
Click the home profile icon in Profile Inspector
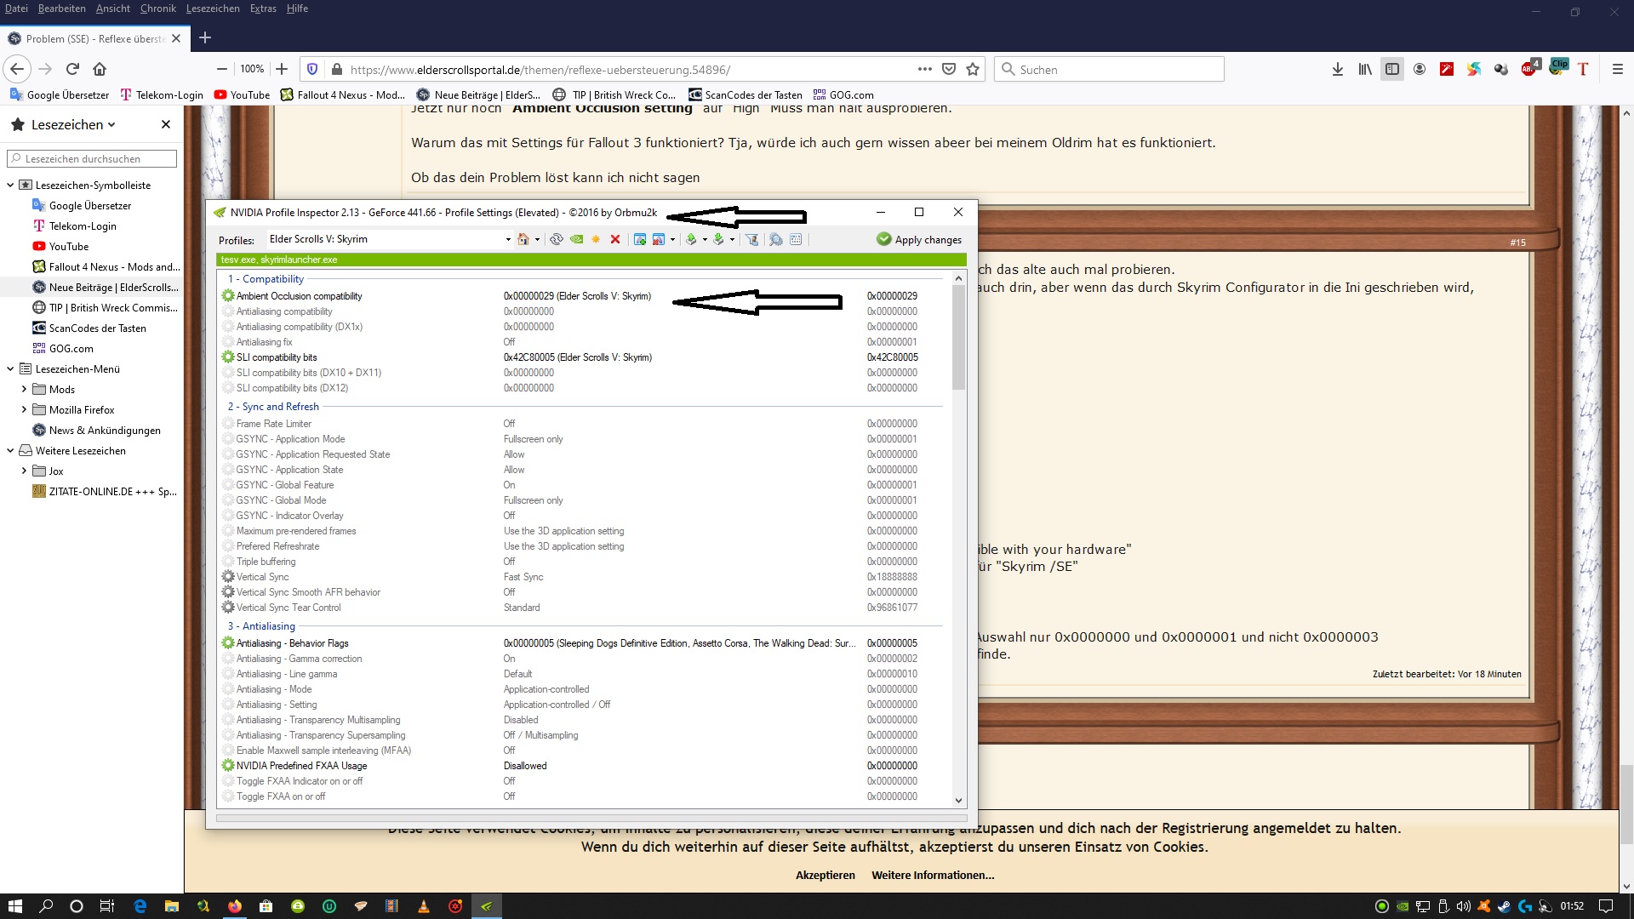[x=523, y=239]
